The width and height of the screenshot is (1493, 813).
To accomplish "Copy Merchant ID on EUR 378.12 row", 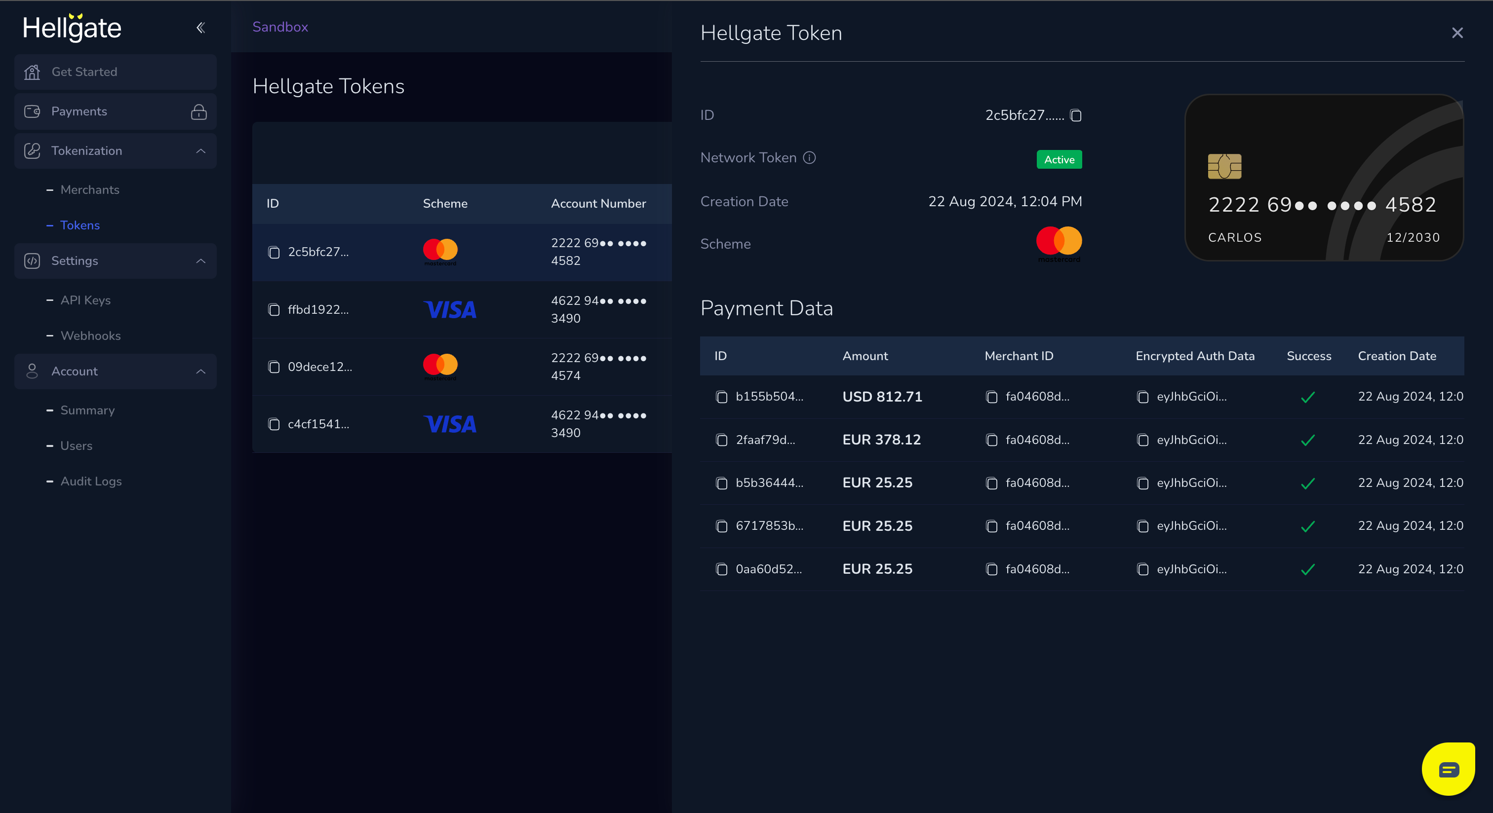I will point(992,440).
